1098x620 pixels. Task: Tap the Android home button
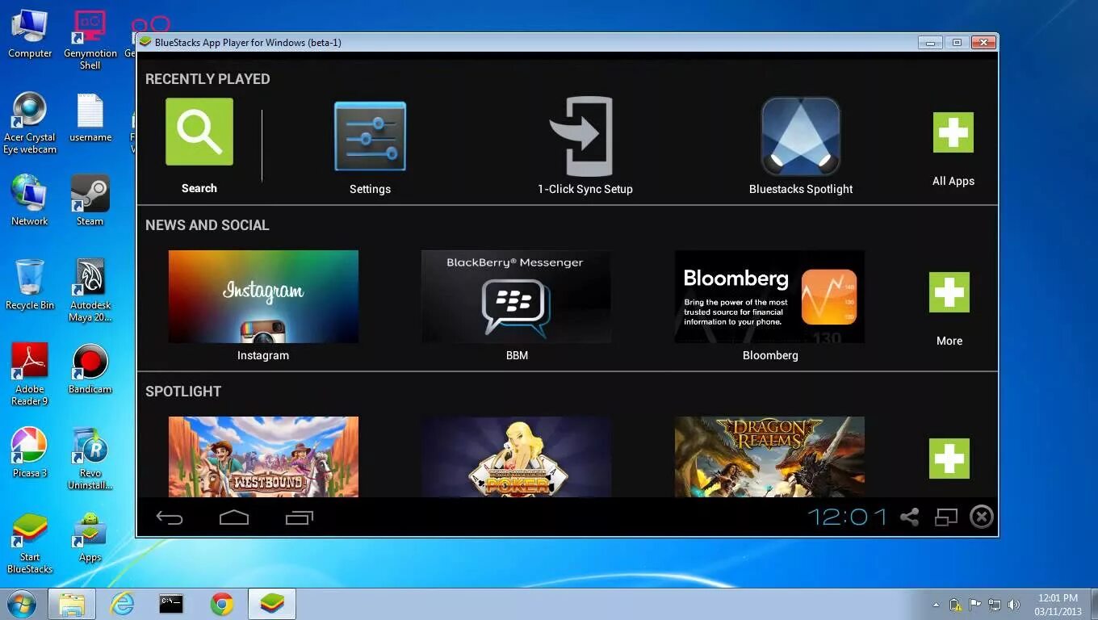[234, 517]
